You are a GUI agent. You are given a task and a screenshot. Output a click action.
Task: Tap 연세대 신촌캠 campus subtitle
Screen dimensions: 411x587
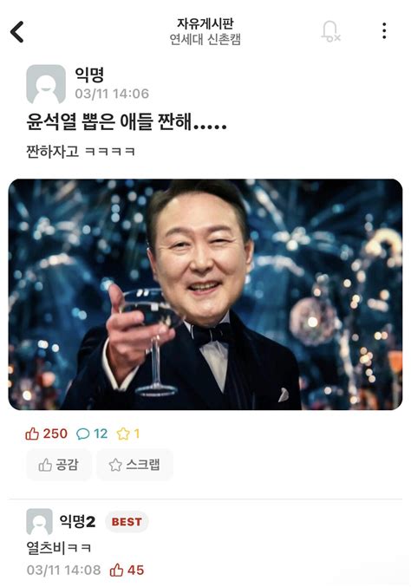205,39
